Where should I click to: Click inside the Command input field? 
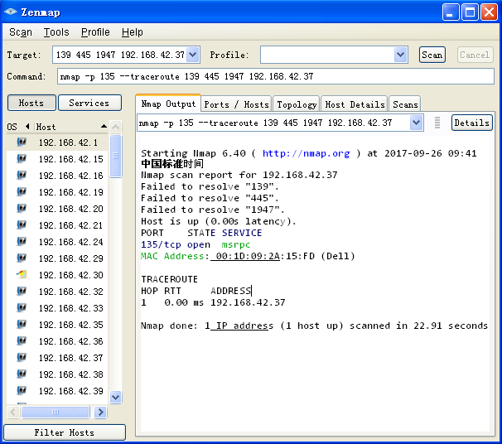coord(275,76)
